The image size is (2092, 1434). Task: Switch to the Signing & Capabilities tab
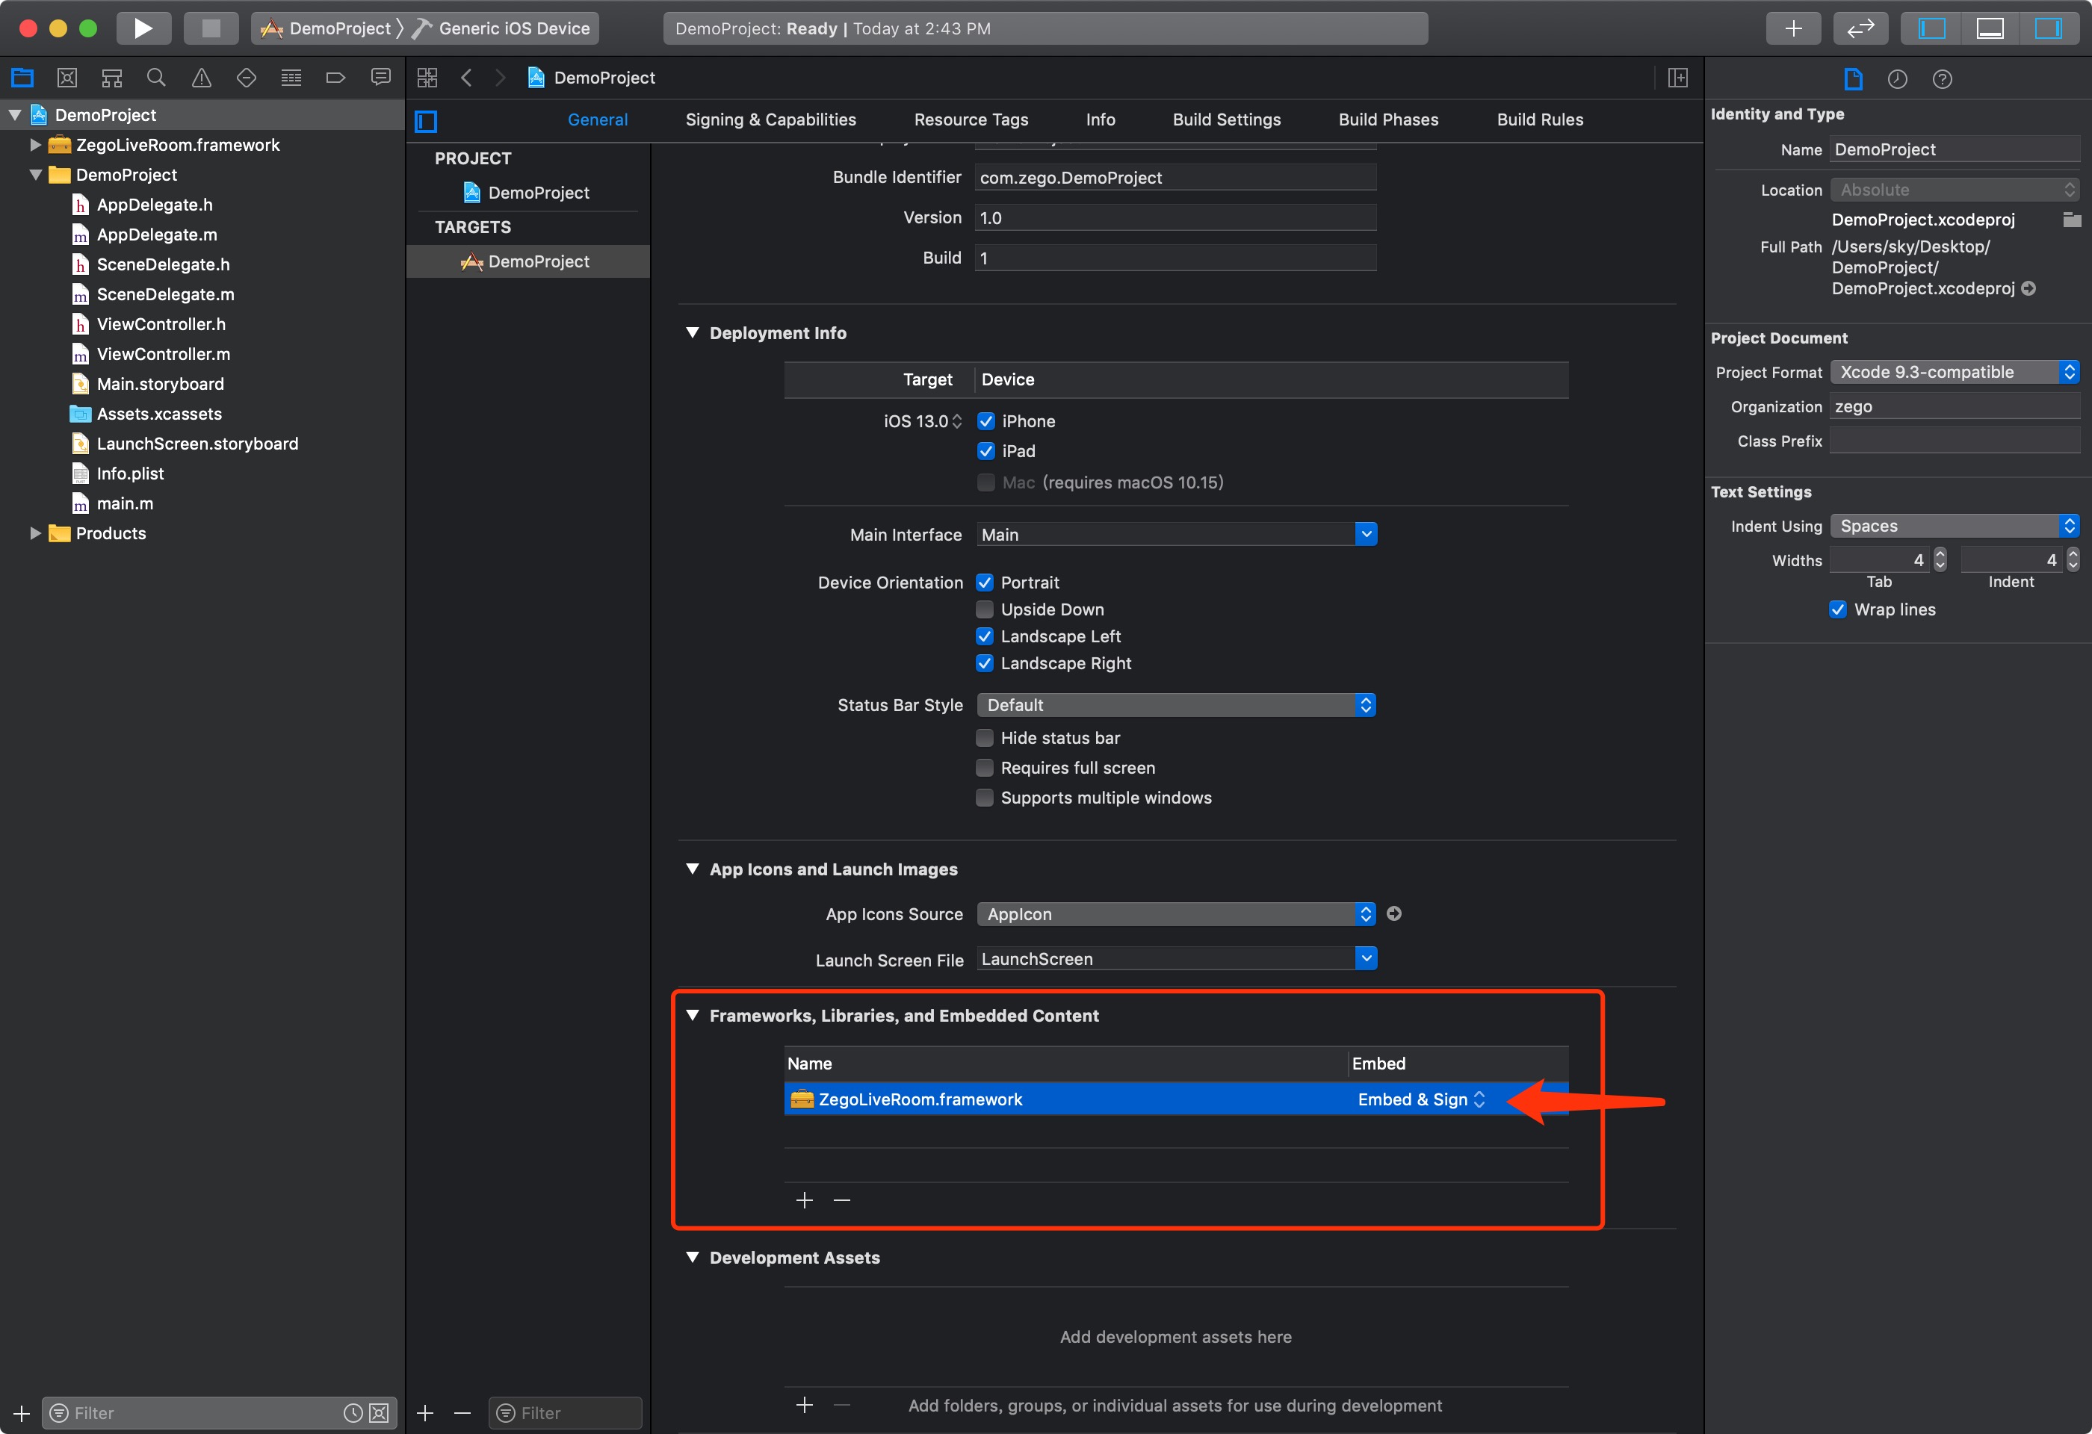[x=770, y=119]
